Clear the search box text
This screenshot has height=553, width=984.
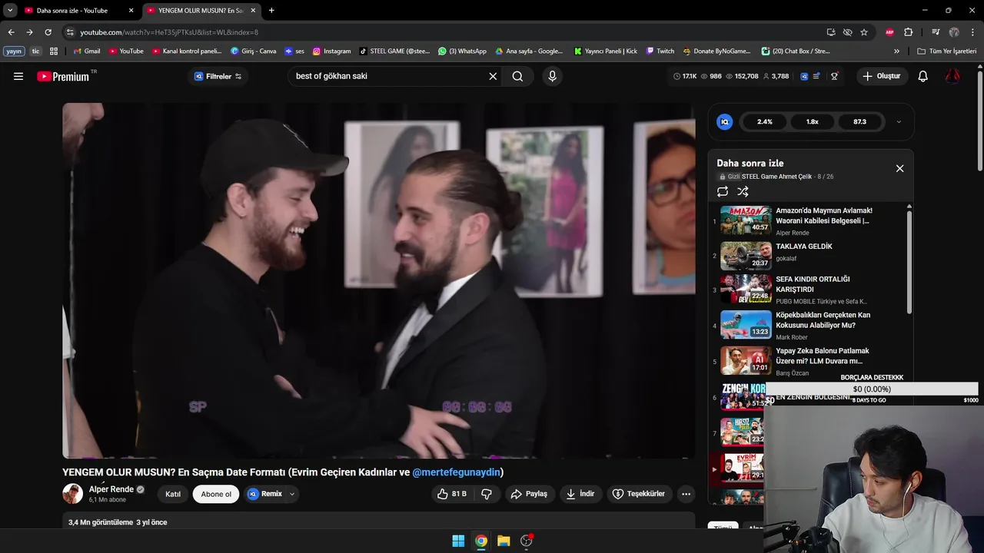(x=493, y=76)
